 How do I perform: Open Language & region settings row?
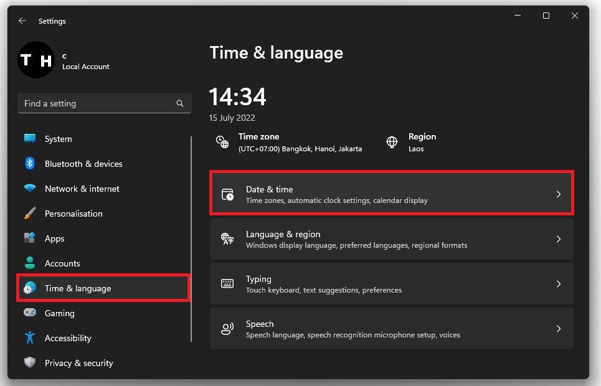click(x=392, y=239)
